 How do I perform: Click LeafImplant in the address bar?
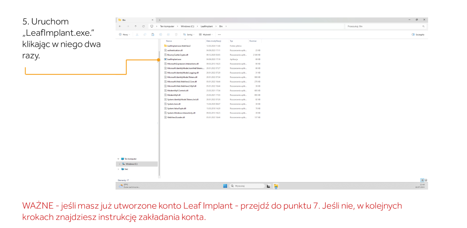(206, 27)
